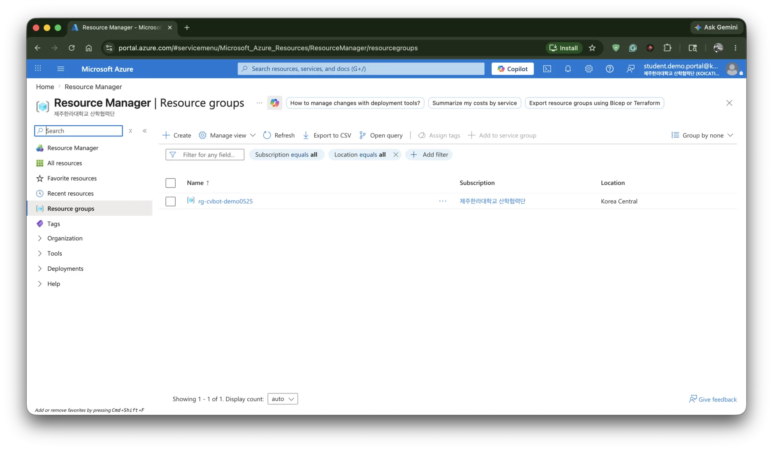Click the Install app button in the address bar
This screenshot has height=450, width=773.
click(x=564, y=48)
